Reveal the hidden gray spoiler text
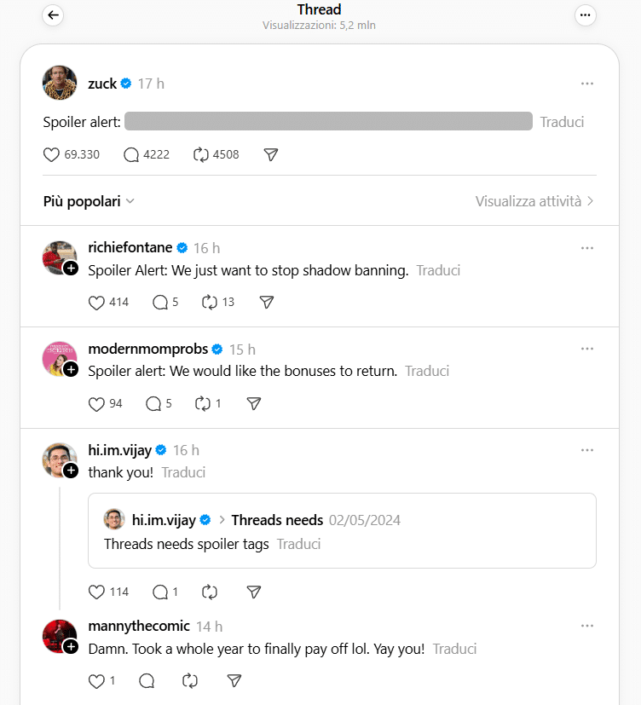 328,122
